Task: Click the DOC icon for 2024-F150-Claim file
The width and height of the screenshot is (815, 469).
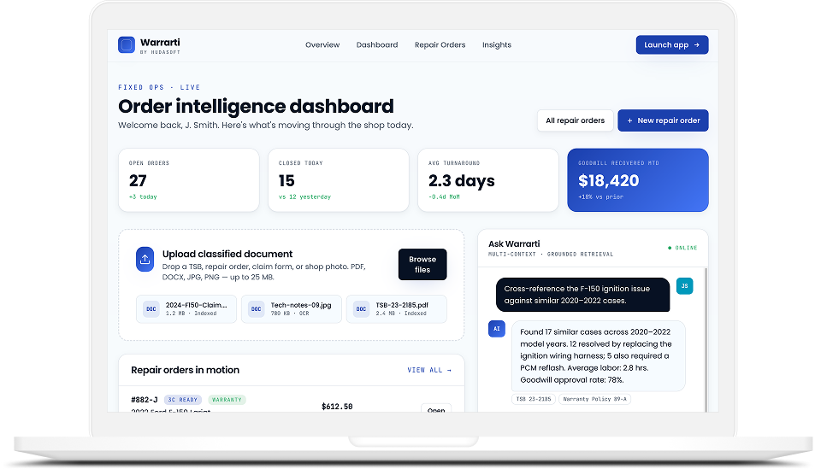Action: coord(151,309)
